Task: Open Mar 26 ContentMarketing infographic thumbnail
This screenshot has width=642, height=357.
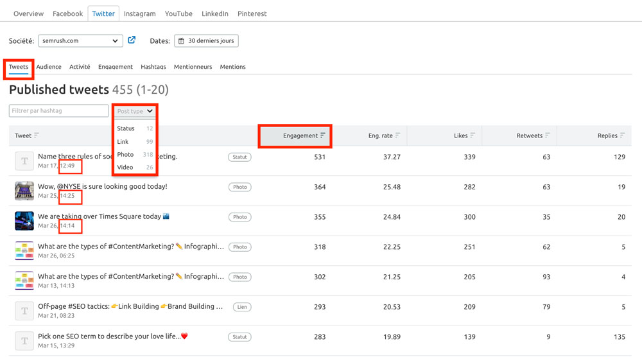Action: (x=24, y=250)
